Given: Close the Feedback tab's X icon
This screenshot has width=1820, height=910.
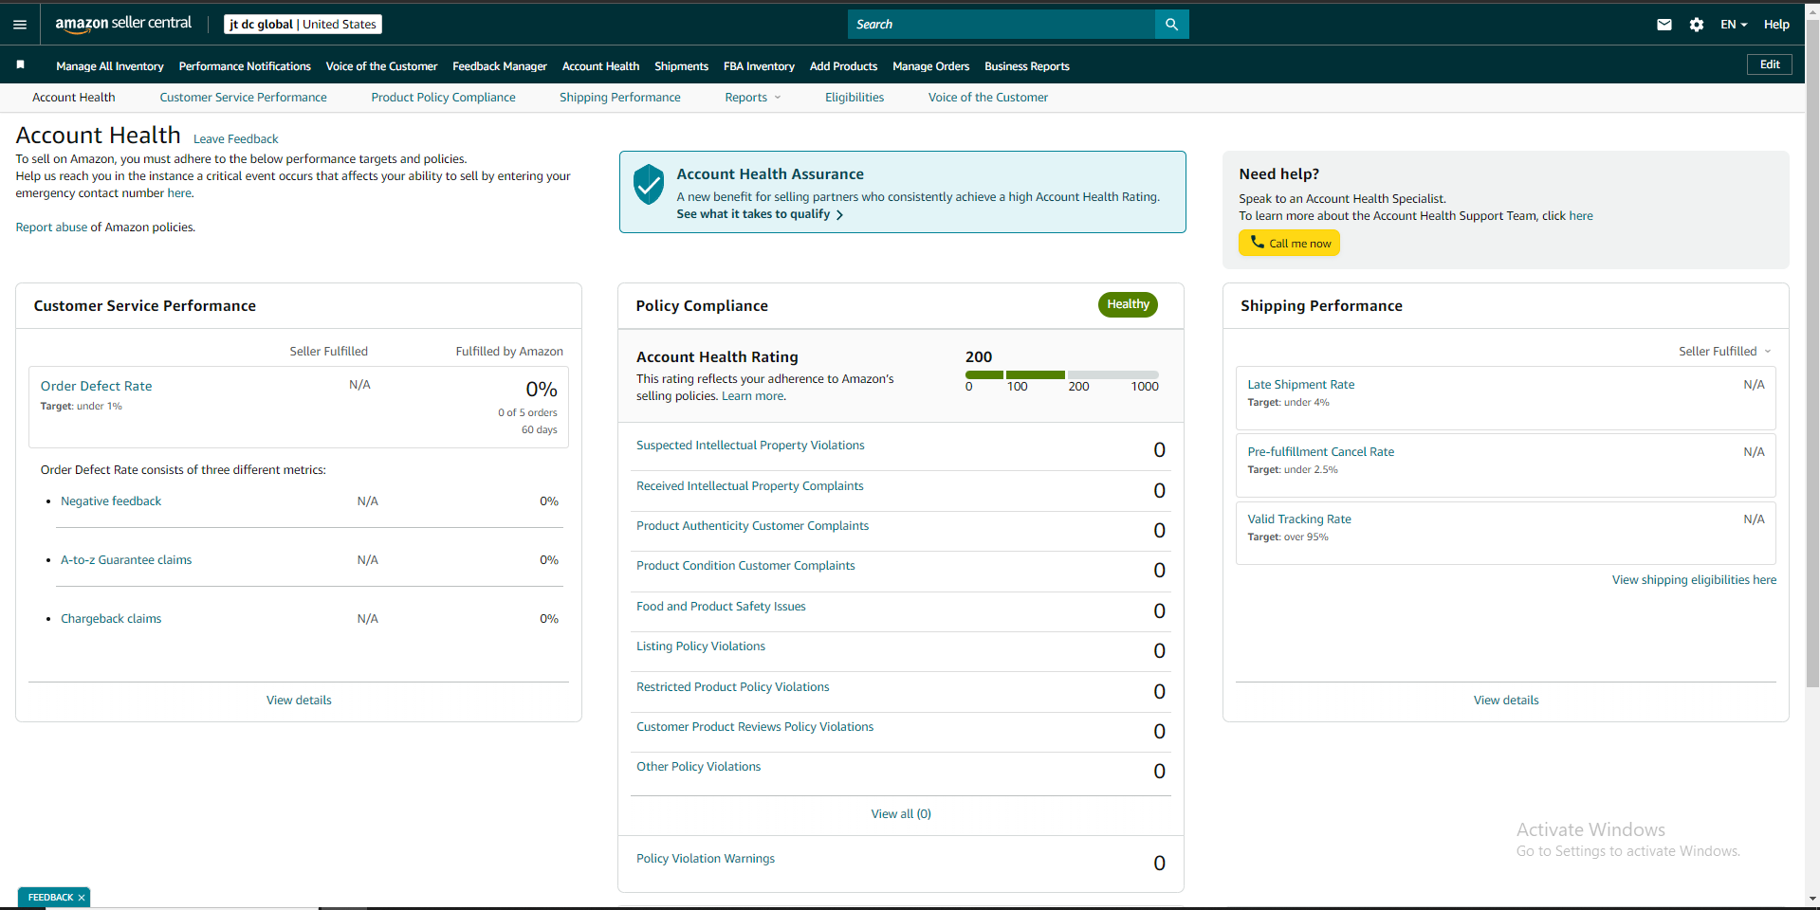Looking at the screenshot, I should pos(82,898).
